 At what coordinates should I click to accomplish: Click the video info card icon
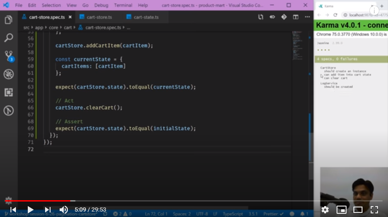pos(374,10)
